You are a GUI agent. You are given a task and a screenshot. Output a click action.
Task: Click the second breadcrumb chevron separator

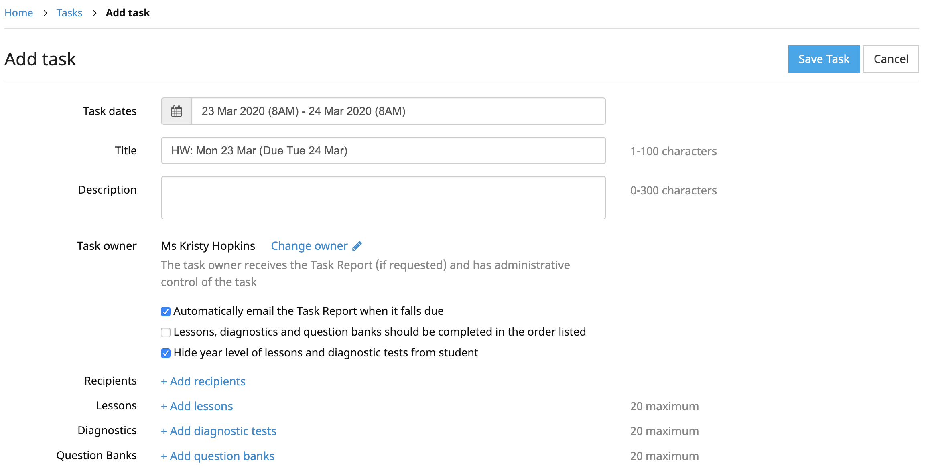coord(95,13)
